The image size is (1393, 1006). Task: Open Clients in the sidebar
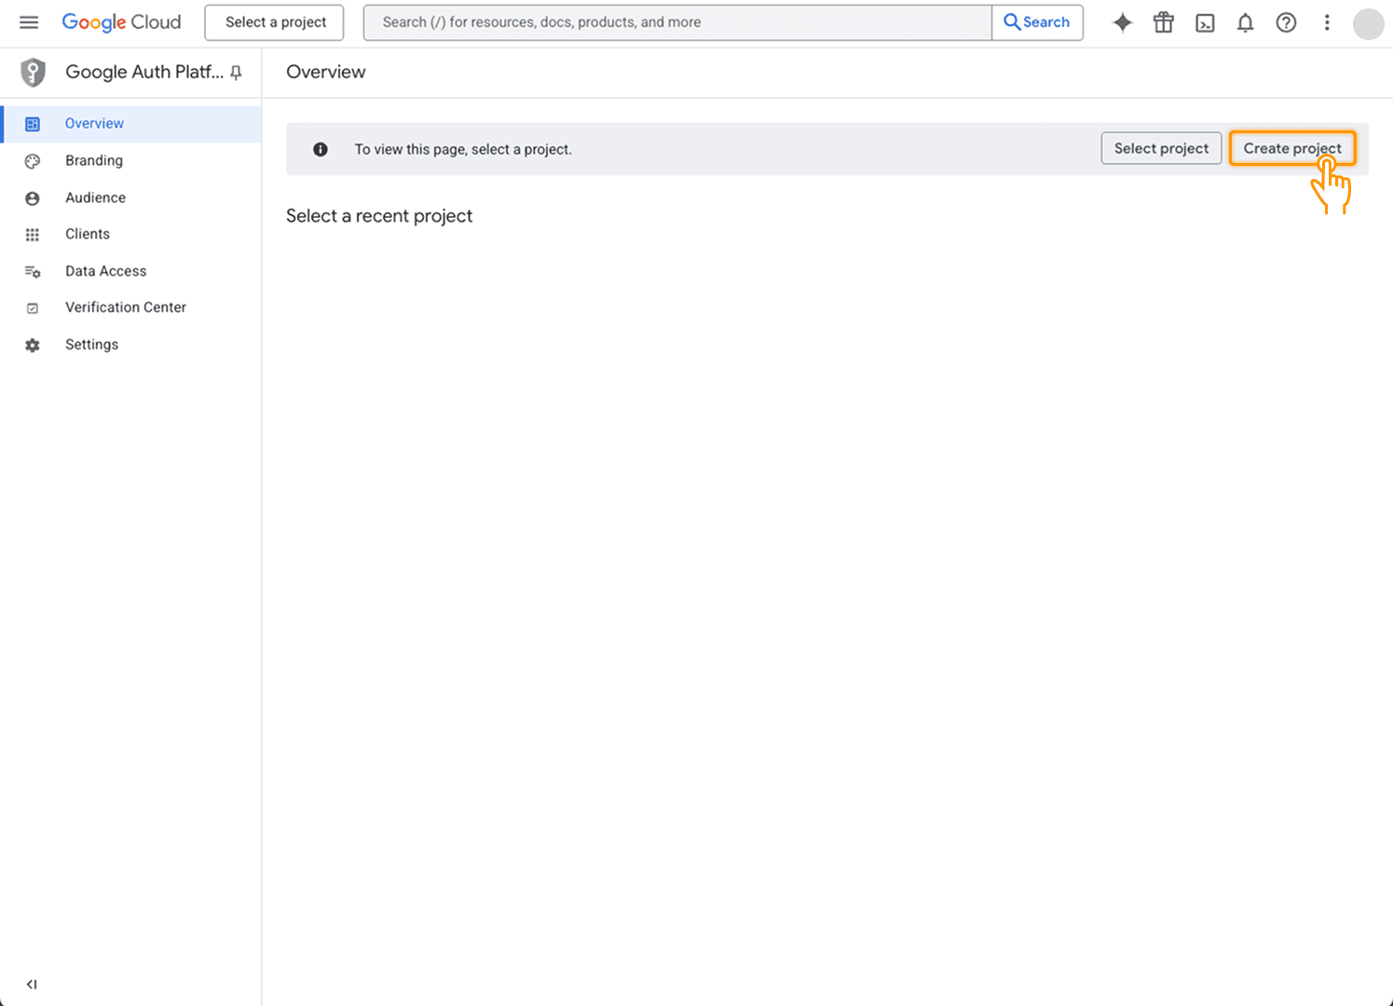pyautogui.click(x=130, y=234)
